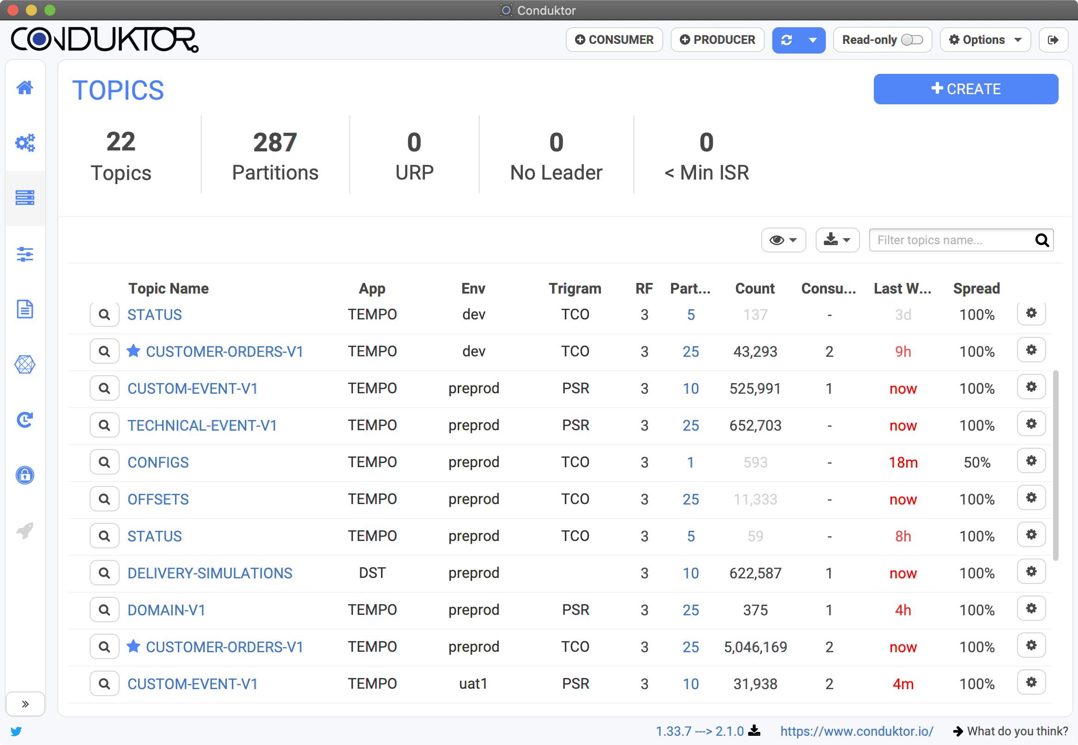Click What do you think? feedback link

point(1011,731)
